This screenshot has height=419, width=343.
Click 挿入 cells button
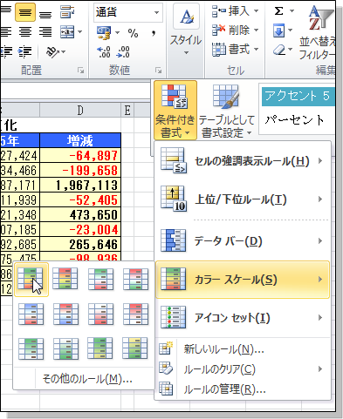230,11
